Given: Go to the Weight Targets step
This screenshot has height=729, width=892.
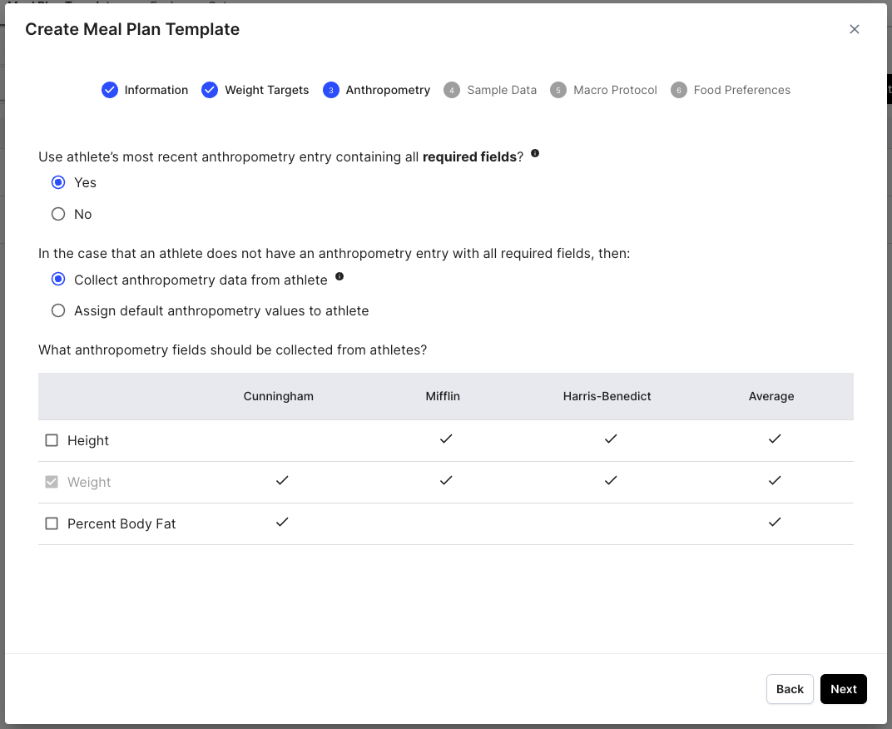Looking at the screenshot, I should (267, 90).
